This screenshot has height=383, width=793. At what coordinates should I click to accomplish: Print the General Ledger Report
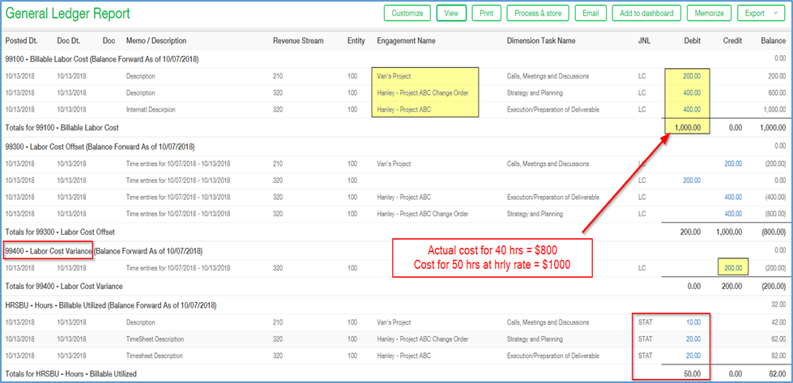pyautogui.click(x=487, y=13)
